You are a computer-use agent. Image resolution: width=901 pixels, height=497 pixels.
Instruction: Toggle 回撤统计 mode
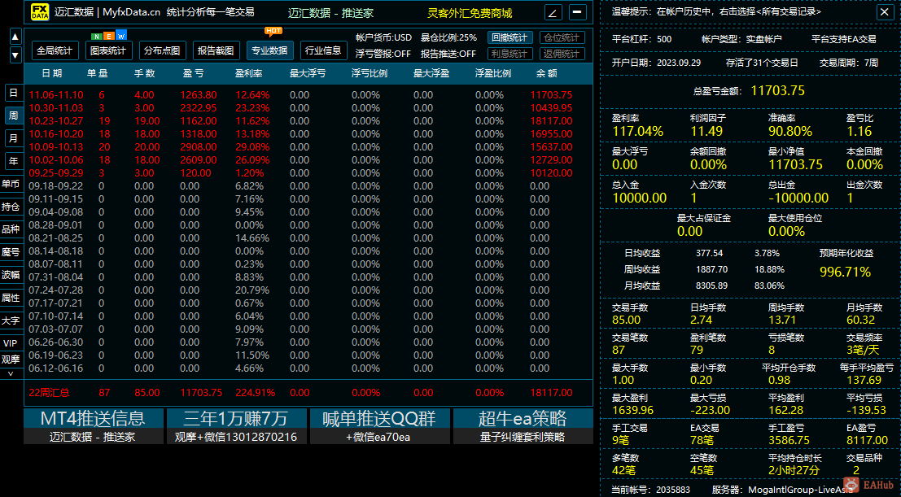coord(510,37)
